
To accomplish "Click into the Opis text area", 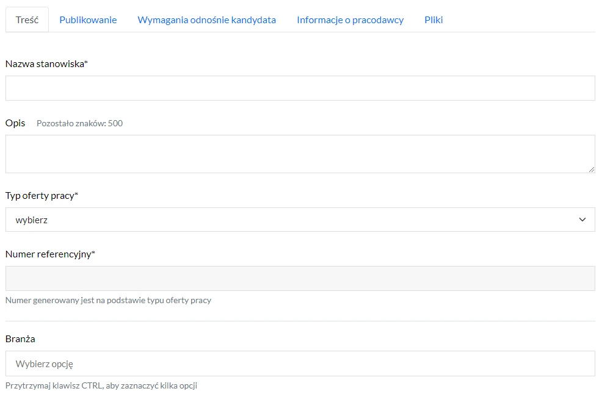I will pos(300,154).
